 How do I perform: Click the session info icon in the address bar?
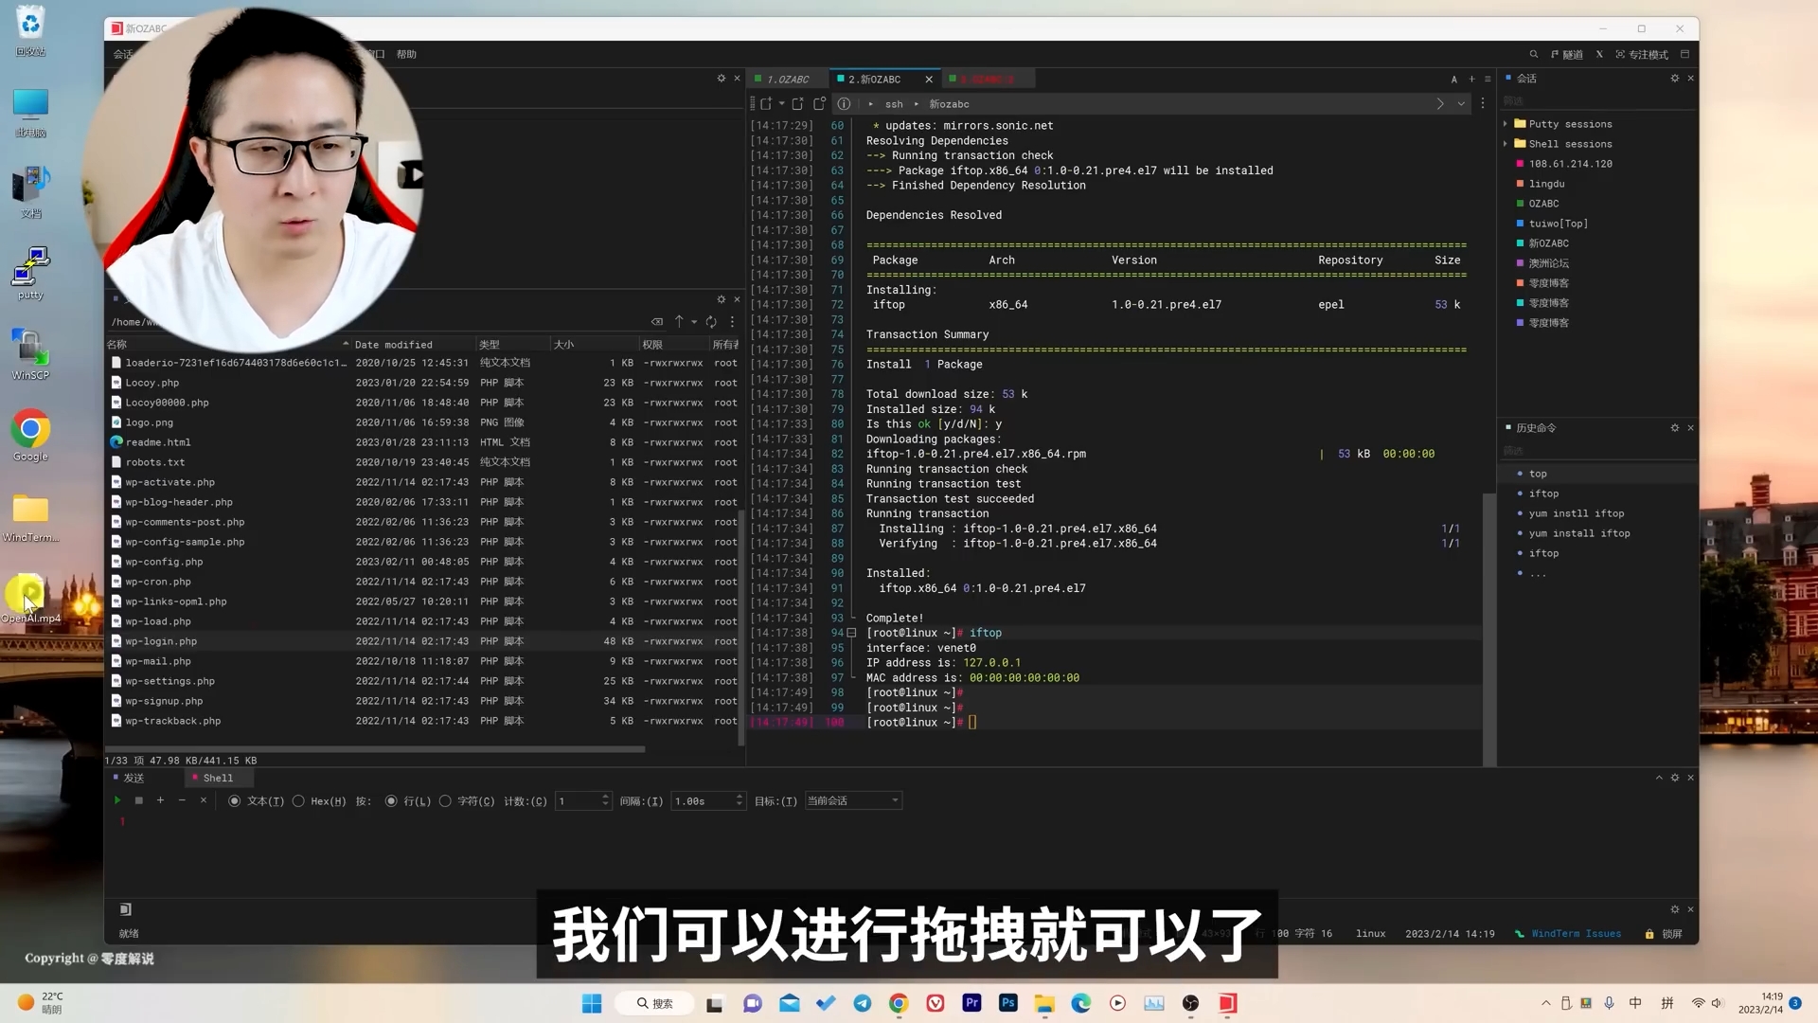[844, 104]
